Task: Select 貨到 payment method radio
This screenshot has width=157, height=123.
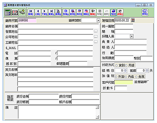Action: coord(116,65)
